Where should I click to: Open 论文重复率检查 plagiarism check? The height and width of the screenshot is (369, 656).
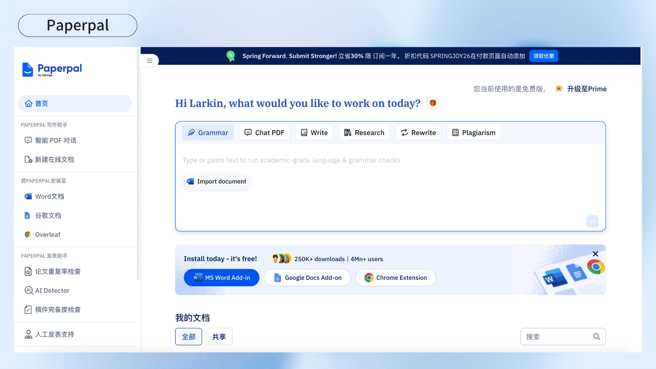[x=57, y=272]
